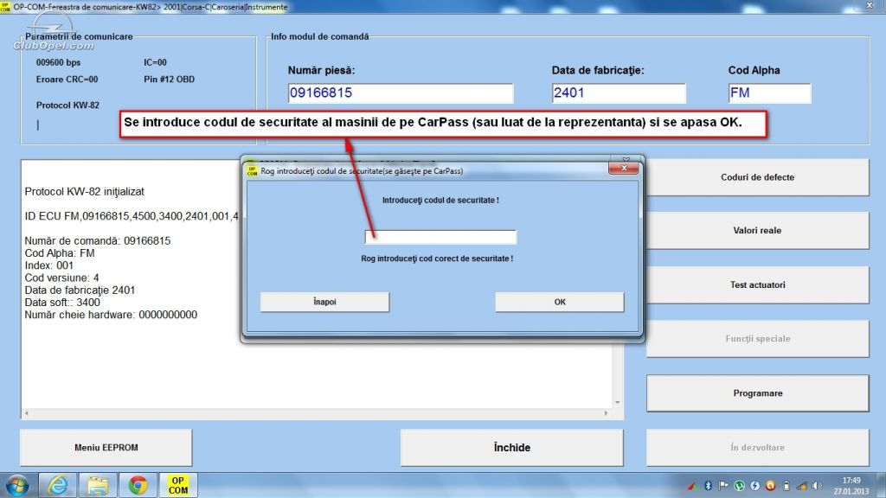
Task: Click the "Număr piesă:" label
Action: [x=321, y=71]
